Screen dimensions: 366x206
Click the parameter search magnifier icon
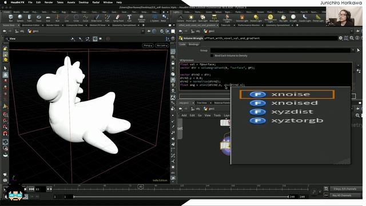tap(352, 38)
